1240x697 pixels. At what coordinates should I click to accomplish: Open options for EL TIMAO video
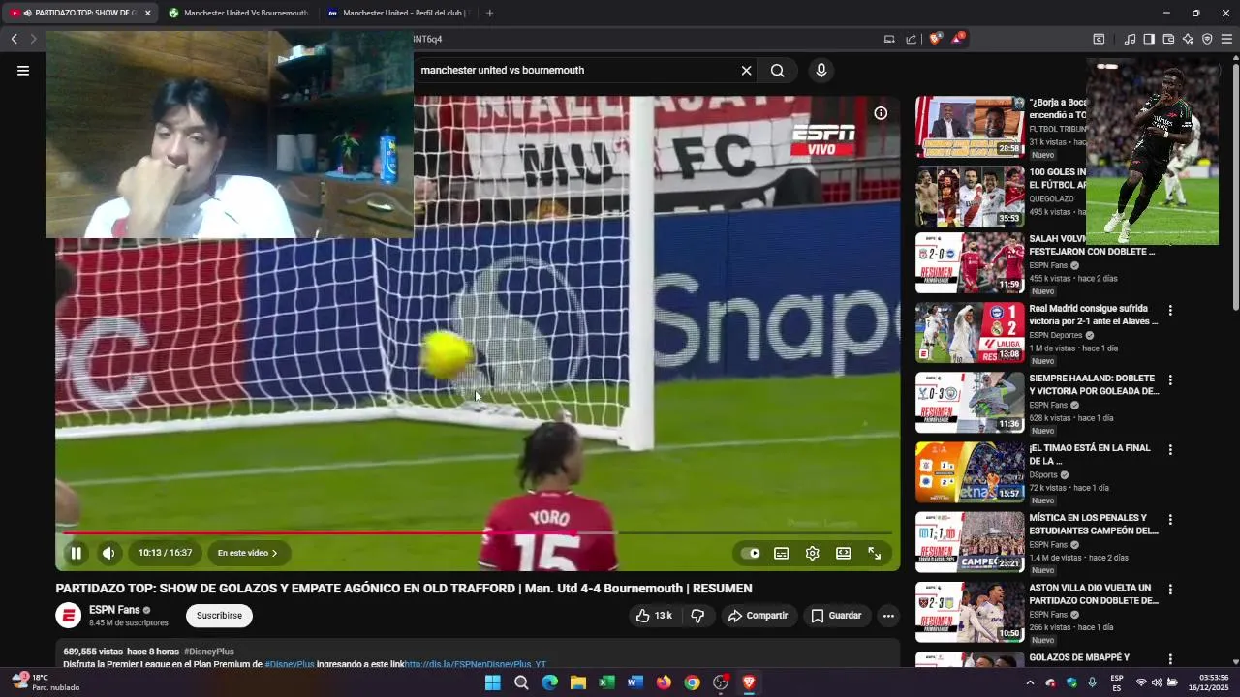[x=1170, y=450]
